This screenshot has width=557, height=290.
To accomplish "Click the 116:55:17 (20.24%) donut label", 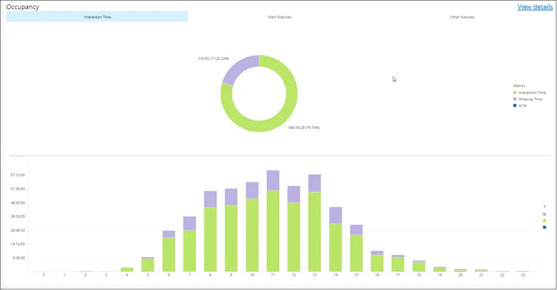I will click(213, 59).
